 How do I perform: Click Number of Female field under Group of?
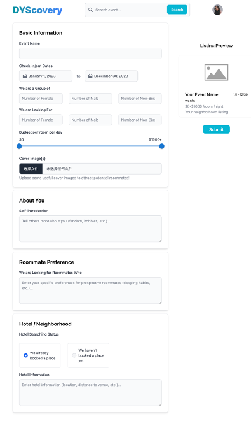pyautogui.click(x=41, y=99)
